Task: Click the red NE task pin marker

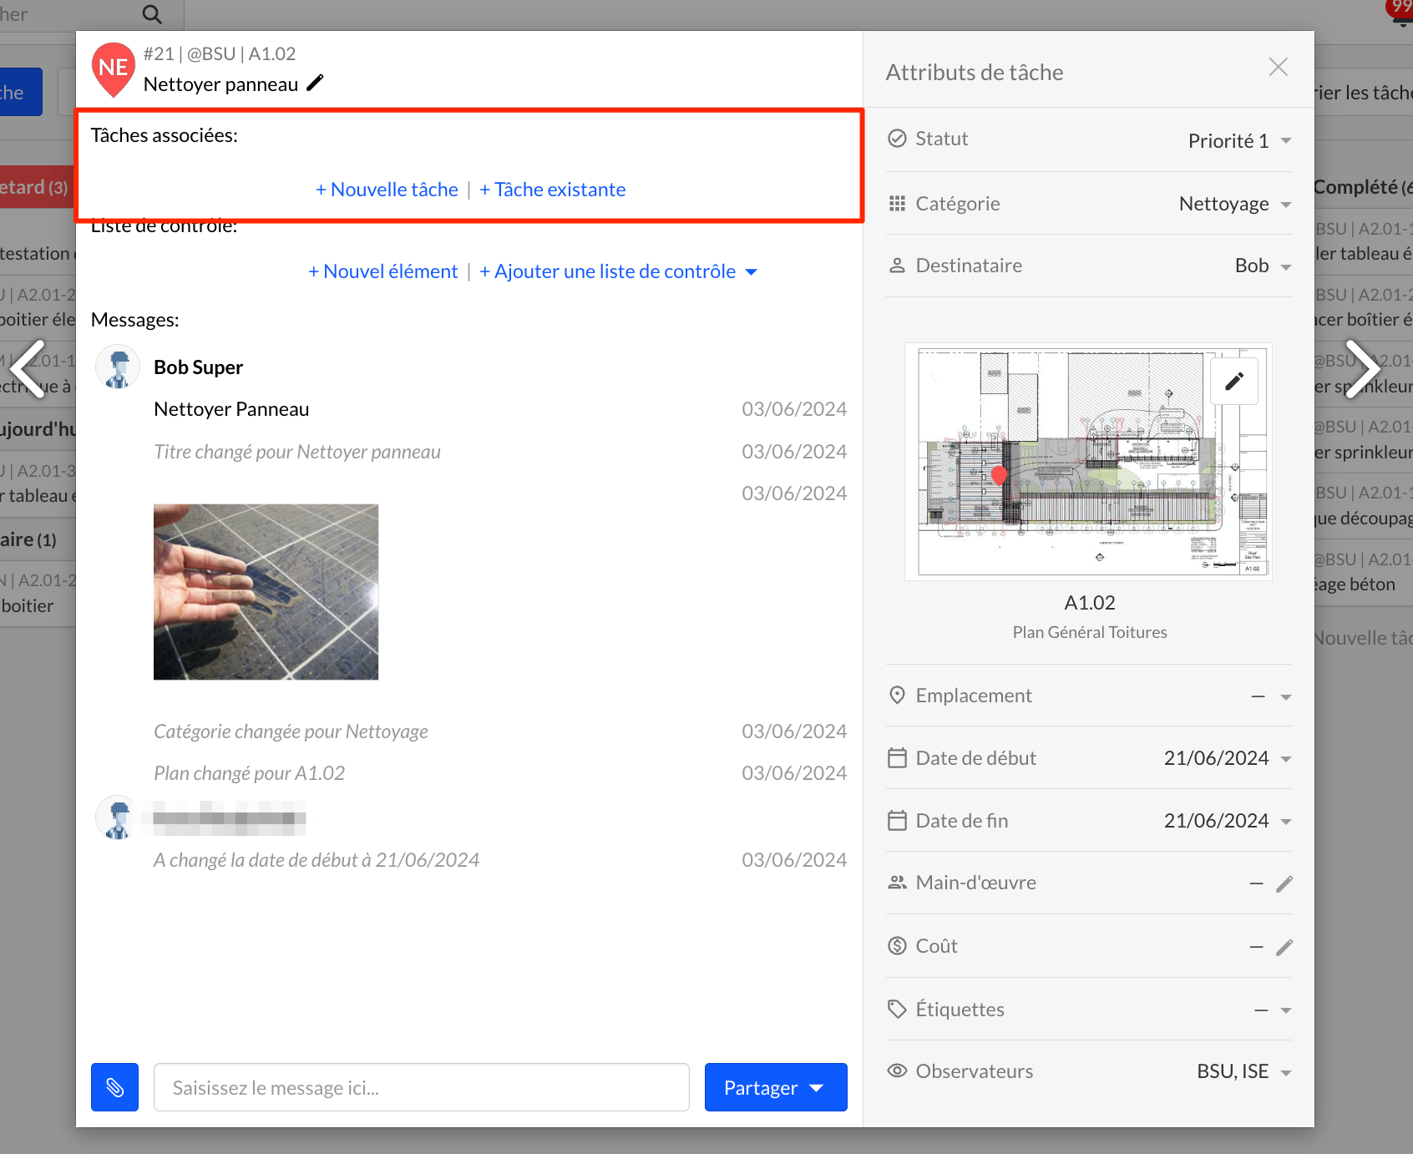Action: (114, 69)
